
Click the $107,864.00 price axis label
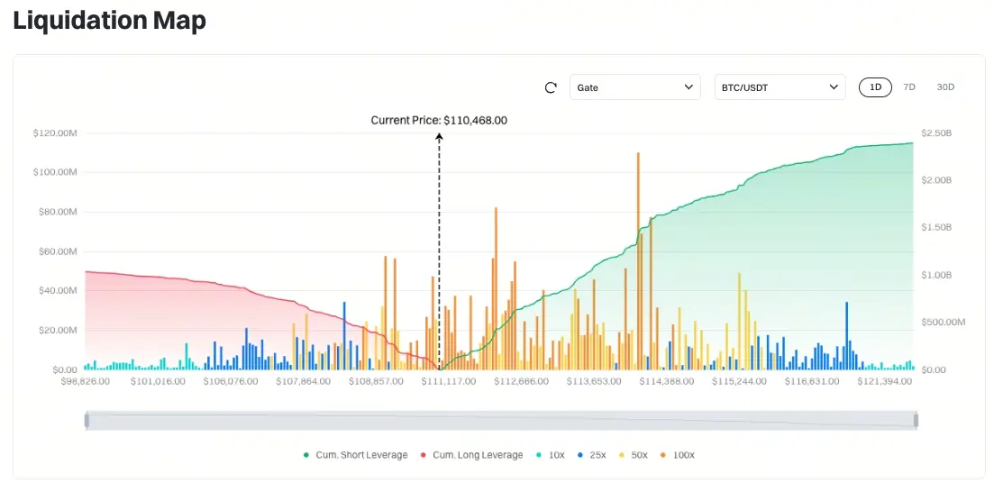coord(303,381)
